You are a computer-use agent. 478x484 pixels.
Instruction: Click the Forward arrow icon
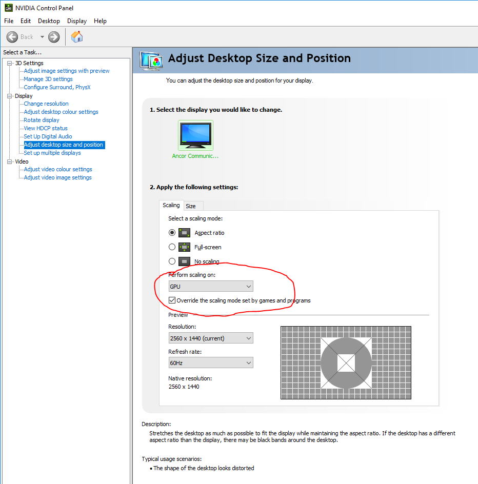(54, 37)
